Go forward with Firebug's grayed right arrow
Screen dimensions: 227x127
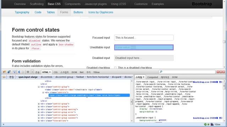point(23,72)
